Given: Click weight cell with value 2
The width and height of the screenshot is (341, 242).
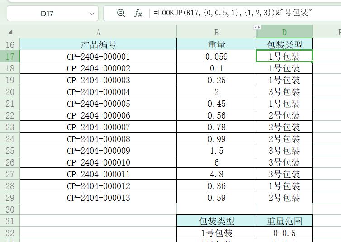Looking at the screenshot, I should [216, 91].
